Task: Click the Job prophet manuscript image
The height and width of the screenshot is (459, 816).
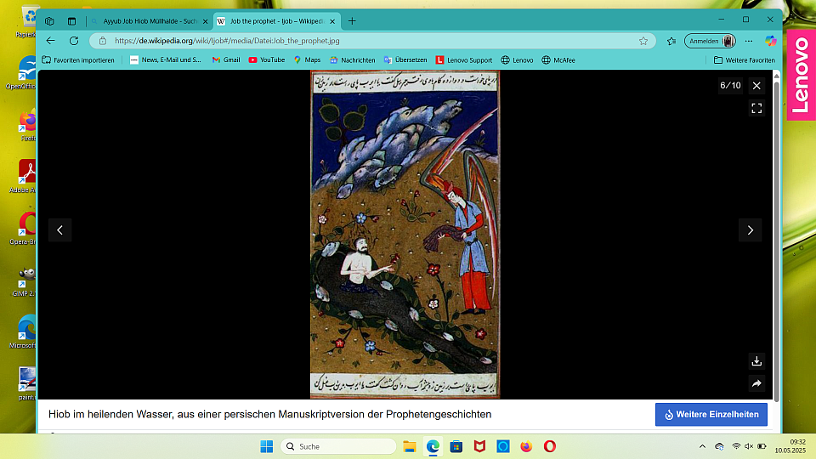Action: [x=405, y=235]
